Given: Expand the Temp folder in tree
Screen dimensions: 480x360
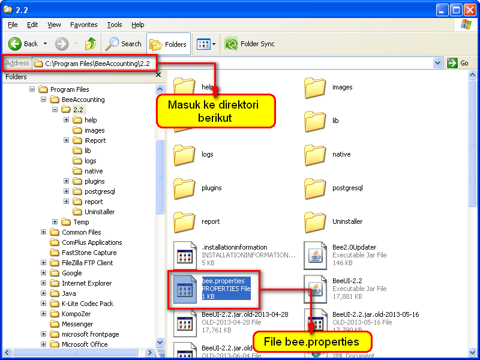Looking at the screenshot, I should click(x=55, y=222).
